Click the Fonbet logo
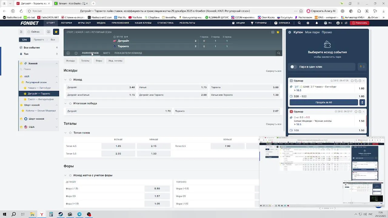Screen dimensions: 388x218 point(30,23)
